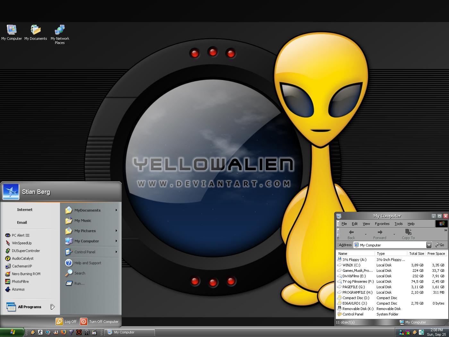Open Internet from Start menu

25,210
